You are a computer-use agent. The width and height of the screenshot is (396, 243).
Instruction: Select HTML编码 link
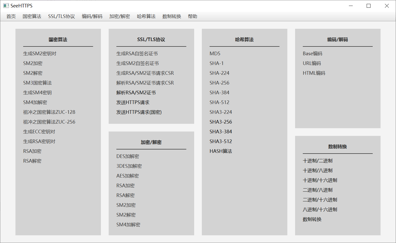[x=314, y=73]
